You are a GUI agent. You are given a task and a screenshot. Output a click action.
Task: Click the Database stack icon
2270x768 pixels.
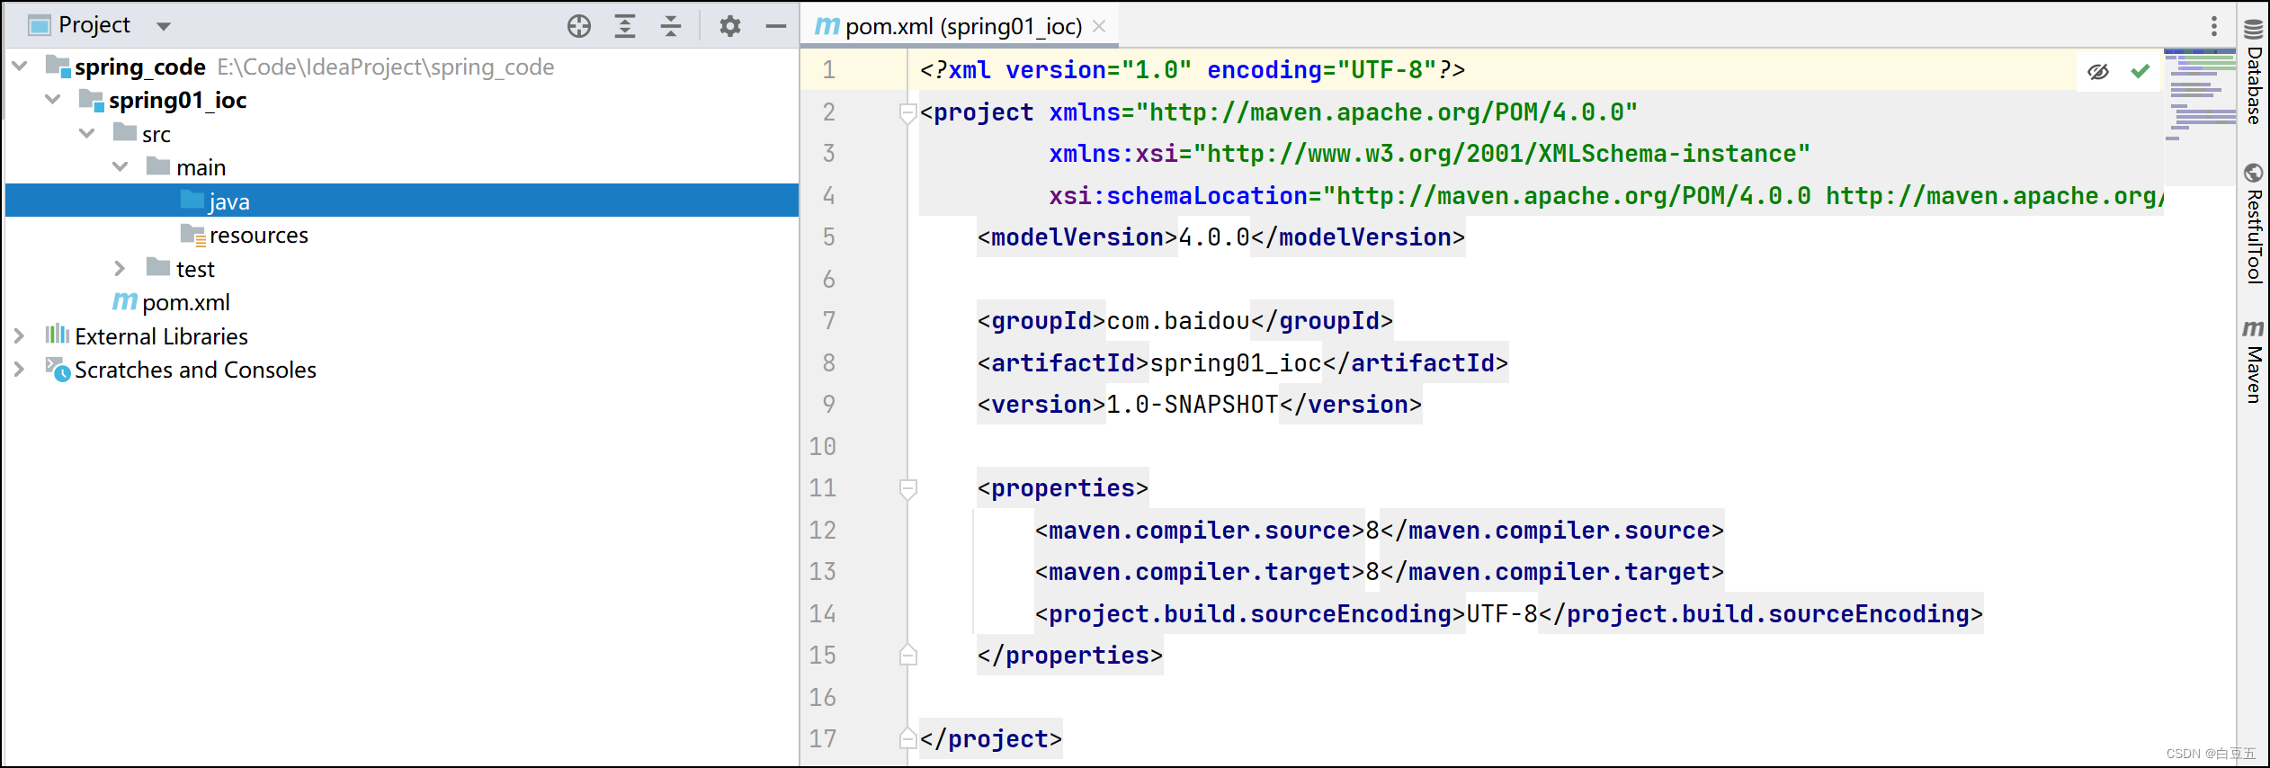pyautogui.click(x=2253, y=30)
